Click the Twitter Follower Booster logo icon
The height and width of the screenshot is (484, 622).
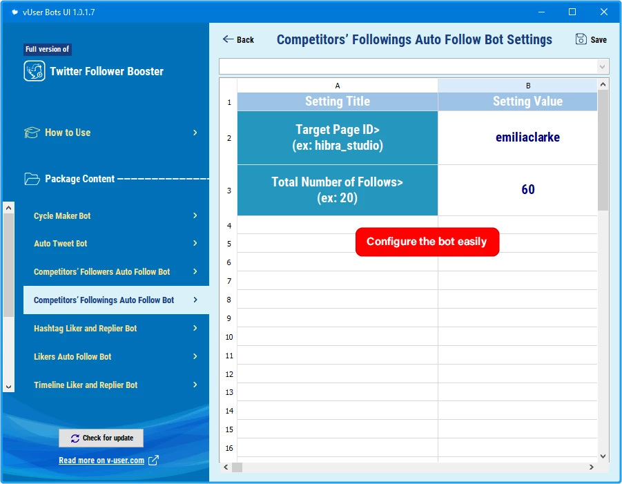pos(34,71)
